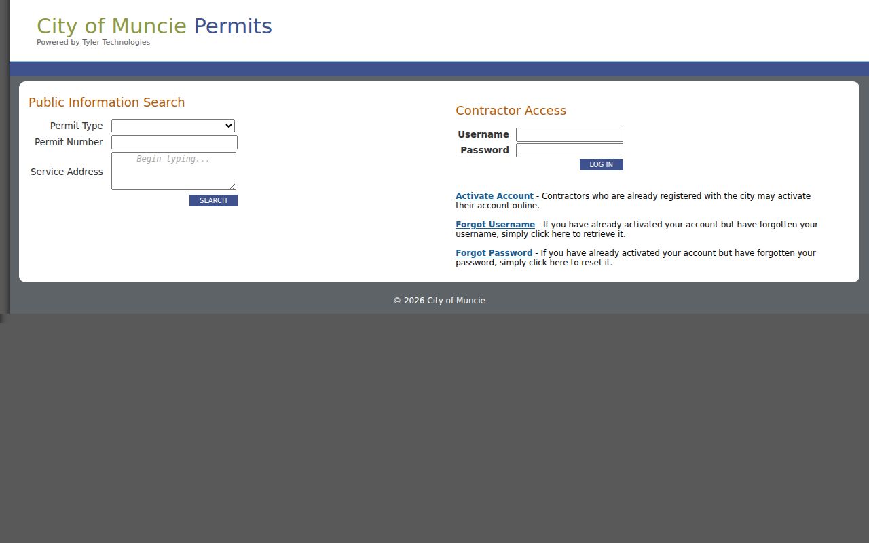Click the Public Information Search heading
The width and height of the screenshot is (869, 543).
[x=107, y=102]
